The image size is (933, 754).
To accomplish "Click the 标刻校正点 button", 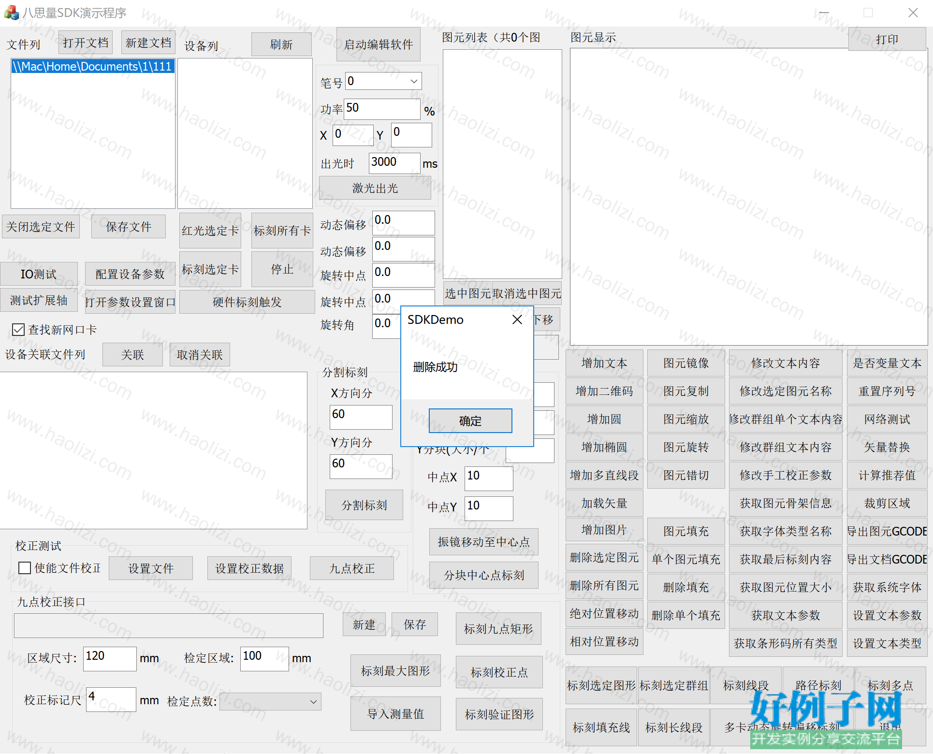I will point(499,672).
